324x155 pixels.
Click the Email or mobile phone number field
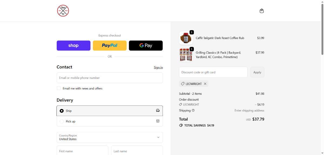coord(109,78)
